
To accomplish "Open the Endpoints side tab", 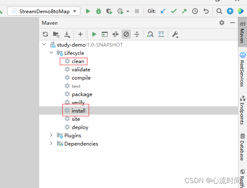I will [242, 110].
